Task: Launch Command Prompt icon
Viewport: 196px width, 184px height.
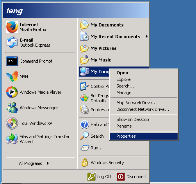Action: pos(12,61)
